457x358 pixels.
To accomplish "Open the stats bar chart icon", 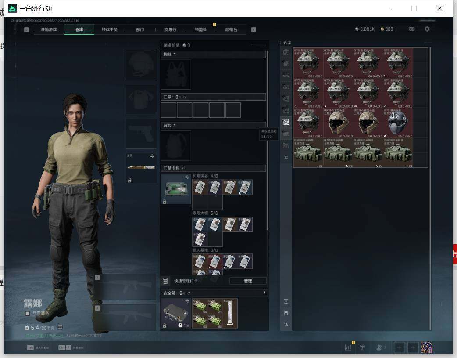I will (348, 347).
